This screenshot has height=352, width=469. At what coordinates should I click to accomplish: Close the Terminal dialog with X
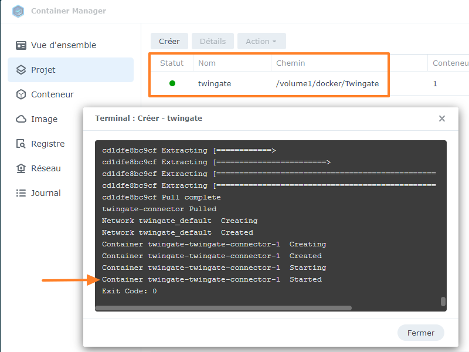pyautogui.click(x=442, y=119)
